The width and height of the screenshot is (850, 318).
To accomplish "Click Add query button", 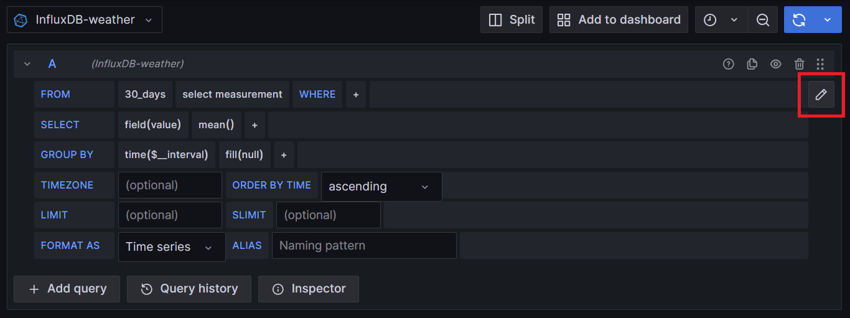I will click(67, 289).
